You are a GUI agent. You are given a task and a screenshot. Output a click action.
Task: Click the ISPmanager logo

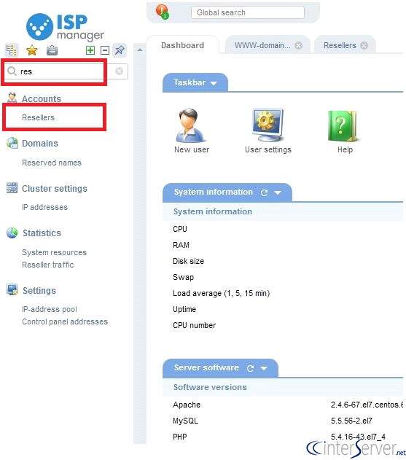click(x=65, y=27)
